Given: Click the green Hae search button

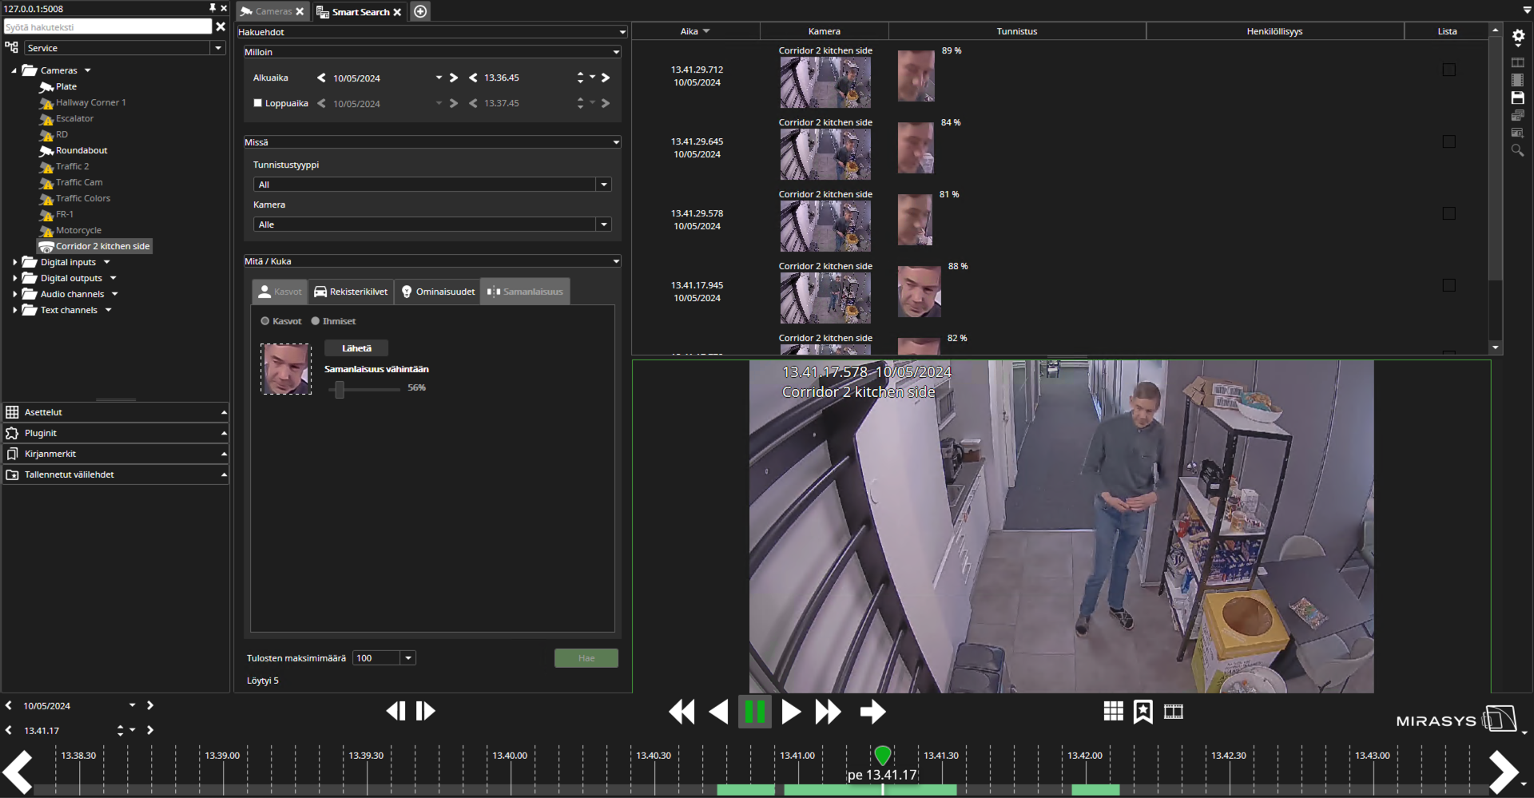Looking at the screenshot, I should click(586, 658).
